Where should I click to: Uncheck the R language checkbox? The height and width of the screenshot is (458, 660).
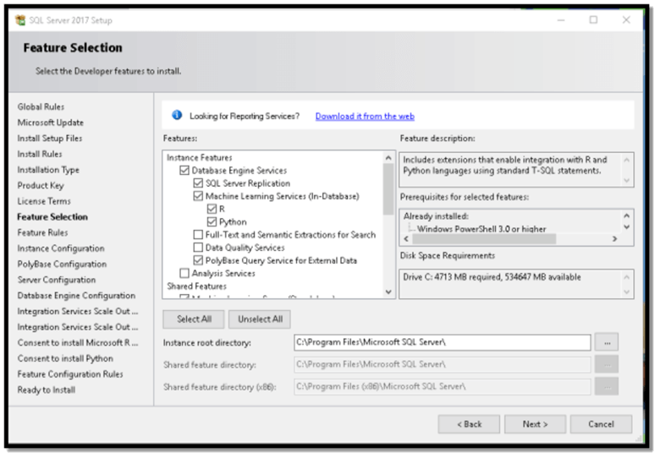click(x=212, y=209)
